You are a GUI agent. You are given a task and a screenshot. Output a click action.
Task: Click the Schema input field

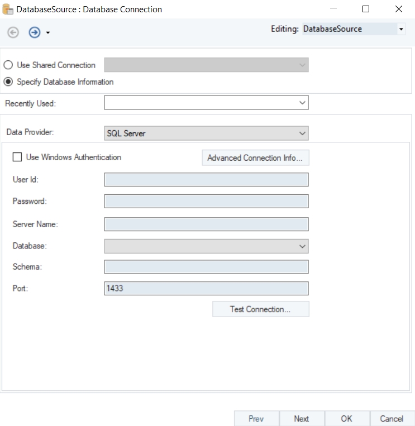pyautogui.click(x=206, y=267)
